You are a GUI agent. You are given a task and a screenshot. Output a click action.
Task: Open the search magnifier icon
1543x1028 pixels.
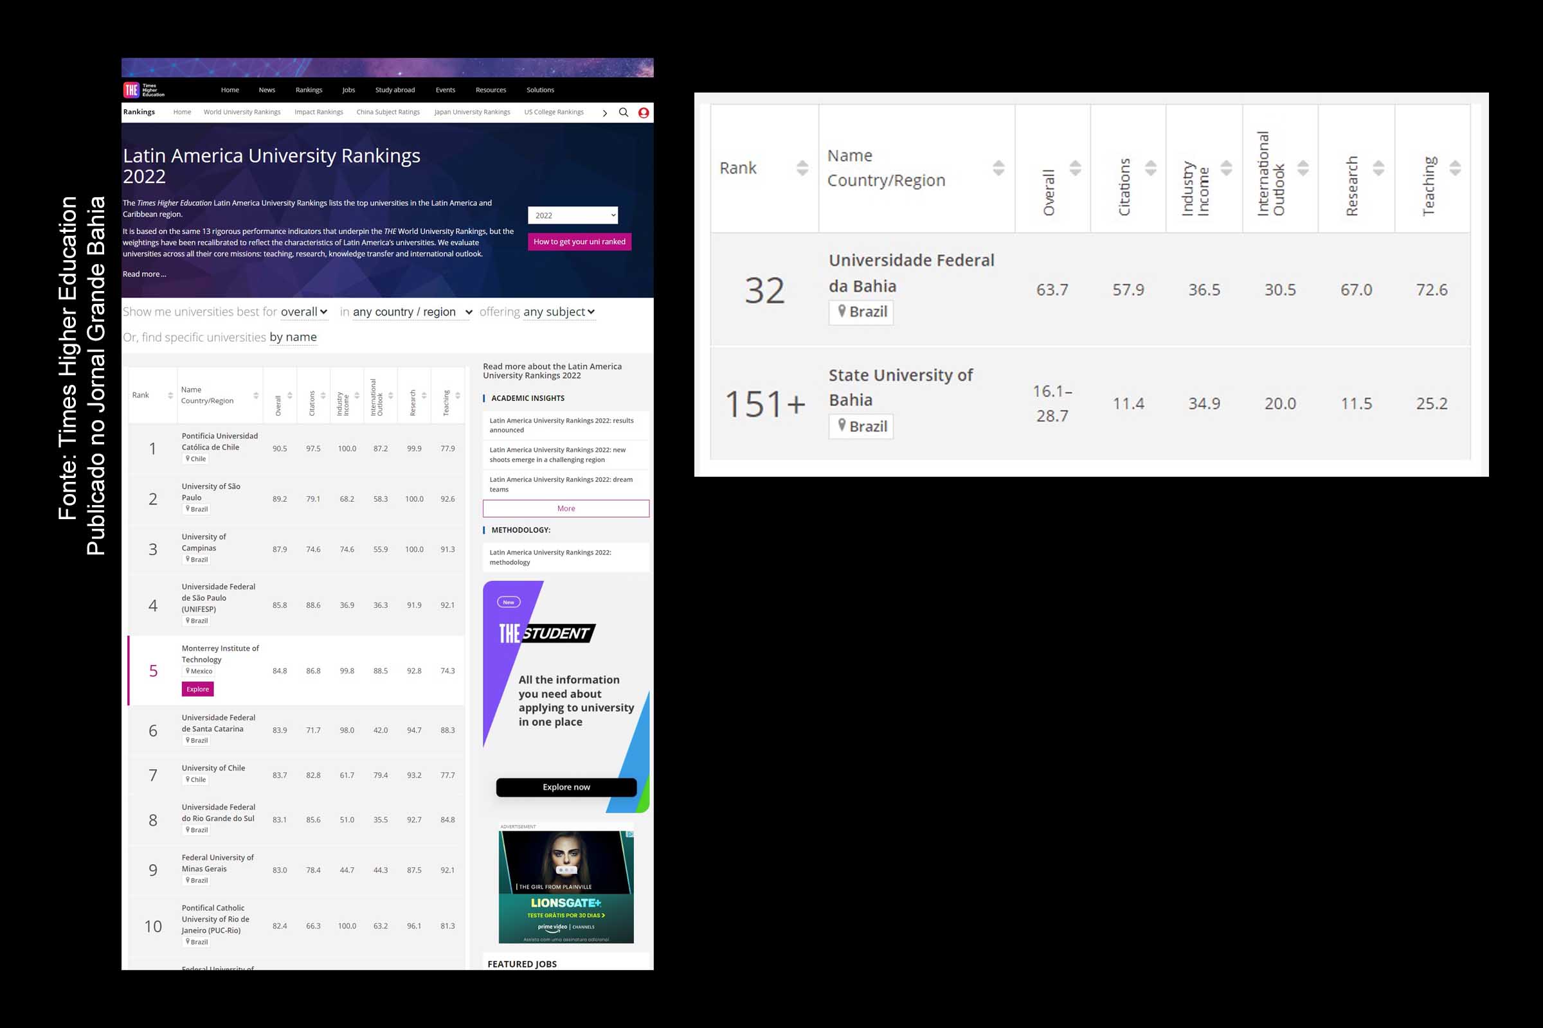coord(623,112)
